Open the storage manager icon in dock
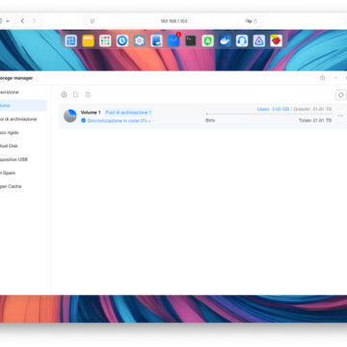Image resolution: width=347 pixels, height=347 pixels. coord(156,40)
